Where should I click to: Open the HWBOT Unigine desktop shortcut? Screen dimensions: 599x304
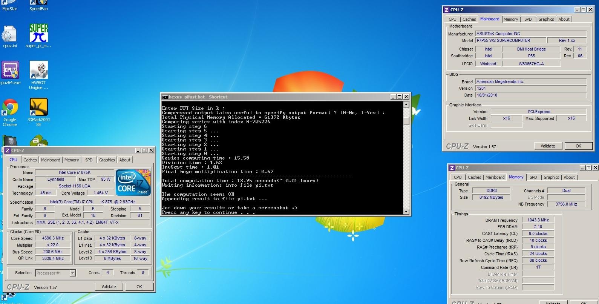coord(38,76)
